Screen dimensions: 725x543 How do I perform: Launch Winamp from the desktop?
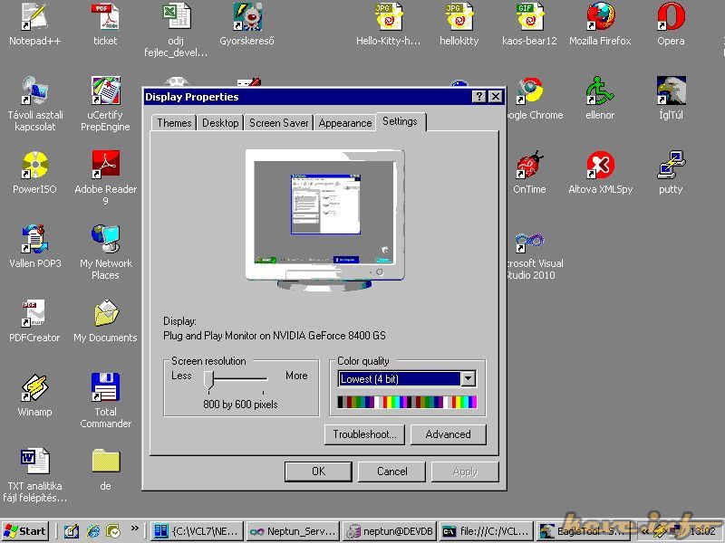pos(34,388)
